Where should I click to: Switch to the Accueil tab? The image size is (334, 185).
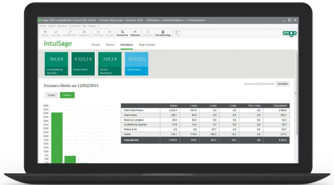pyautogui.click(x=96, y=45)
